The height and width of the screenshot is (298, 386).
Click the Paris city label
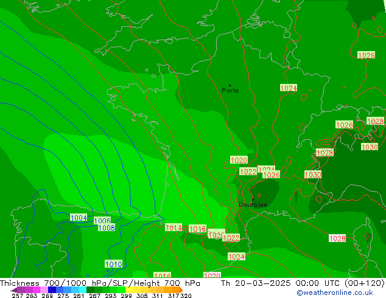click(230, 90)
